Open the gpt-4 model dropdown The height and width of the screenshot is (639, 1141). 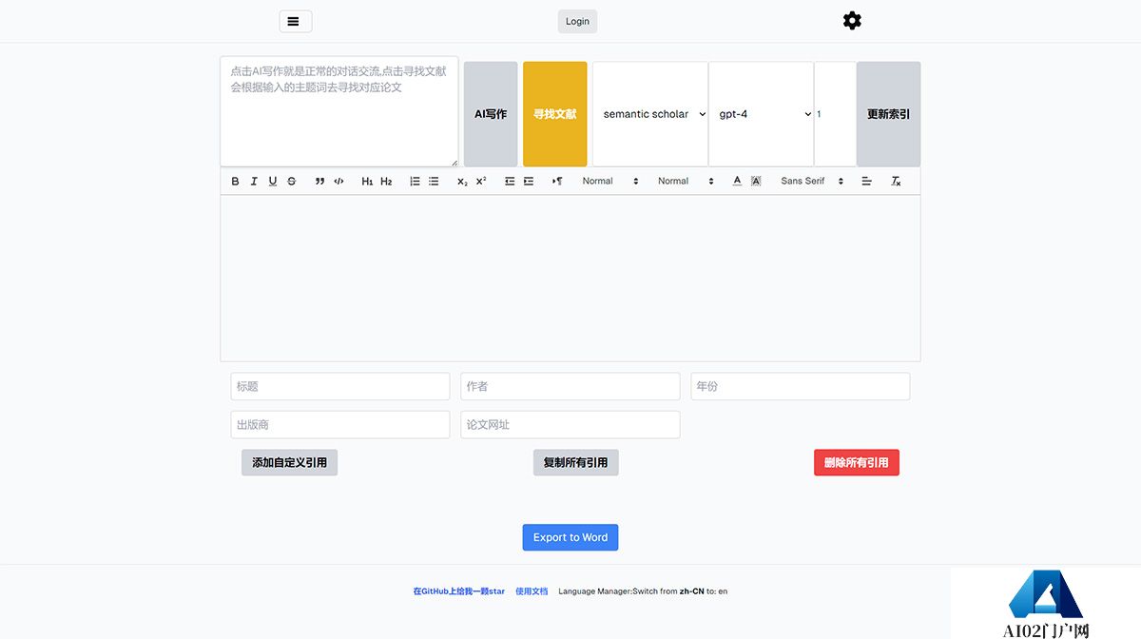point(761,114)
